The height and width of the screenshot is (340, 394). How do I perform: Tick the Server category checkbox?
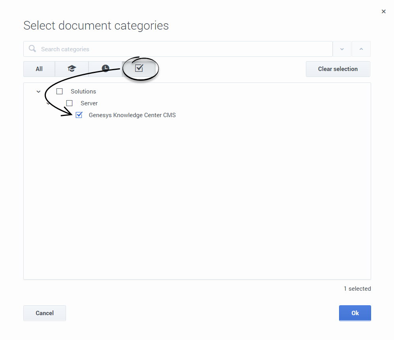coord(70,103)
